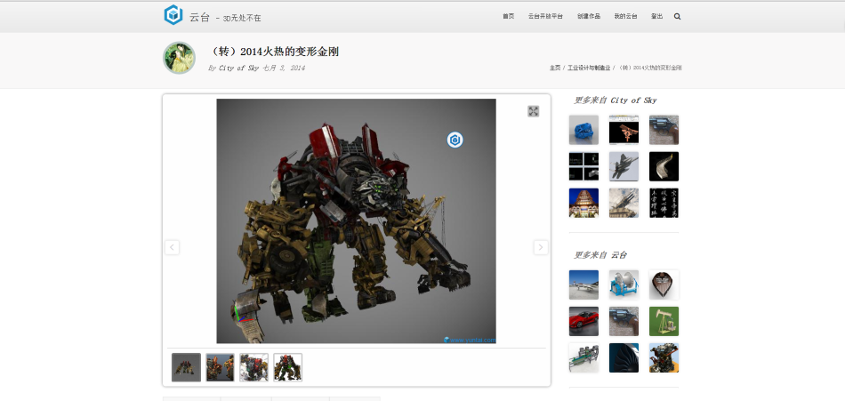Go to the previous image arrow

click(x=173, y=247)
